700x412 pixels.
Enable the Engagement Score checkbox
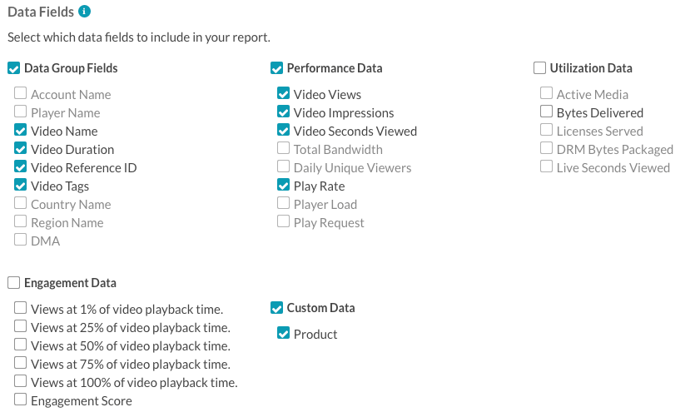pos(20,399)
